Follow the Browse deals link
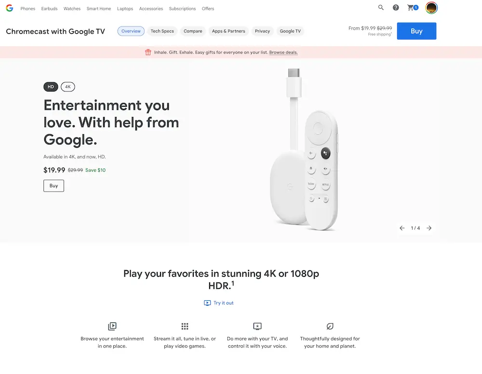This screenshot has width=482, height=374. point(283,52)
